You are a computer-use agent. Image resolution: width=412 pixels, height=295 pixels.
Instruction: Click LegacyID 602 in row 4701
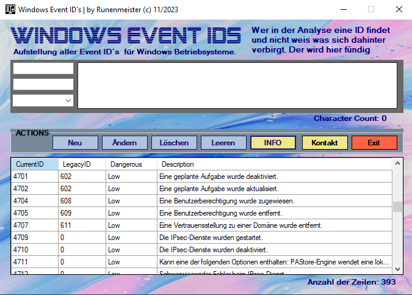click(82, 177)
